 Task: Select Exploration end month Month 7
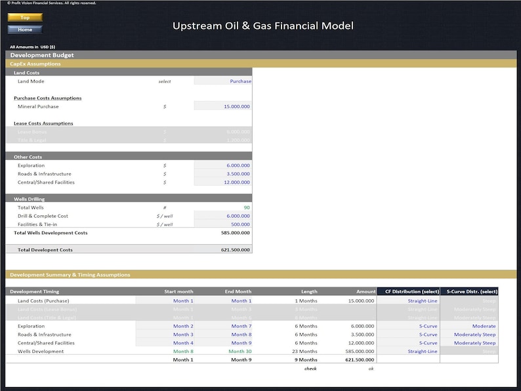223,326
